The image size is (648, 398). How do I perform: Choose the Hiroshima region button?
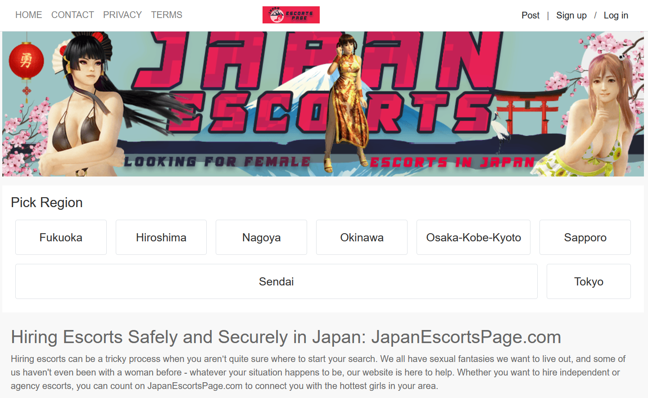pos(161,237)
